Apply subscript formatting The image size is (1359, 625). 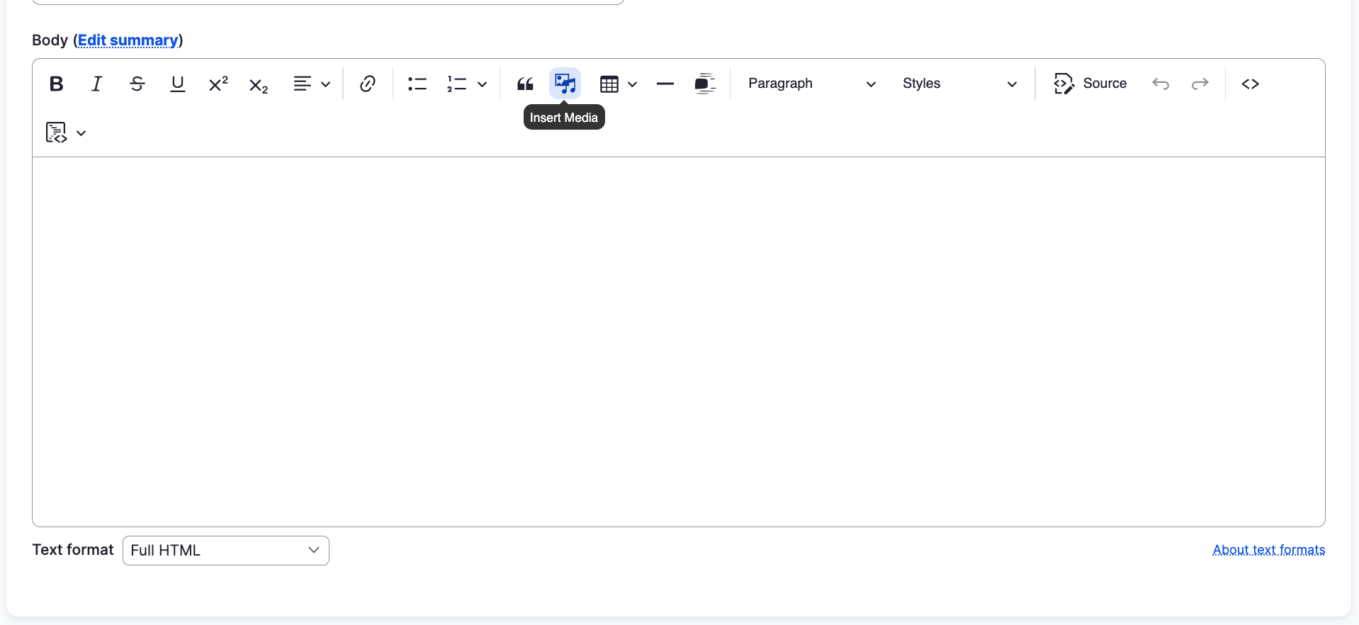click(259, 84)
